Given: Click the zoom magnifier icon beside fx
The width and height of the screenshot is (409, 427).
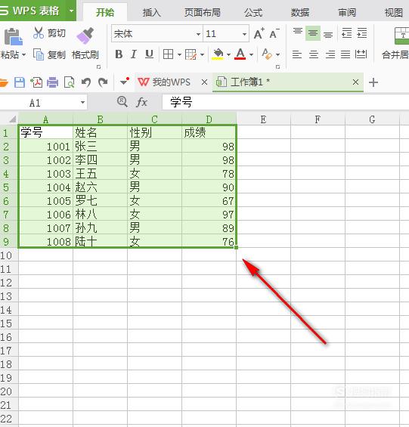Looking at the screenshot, I should click(122, 102).
